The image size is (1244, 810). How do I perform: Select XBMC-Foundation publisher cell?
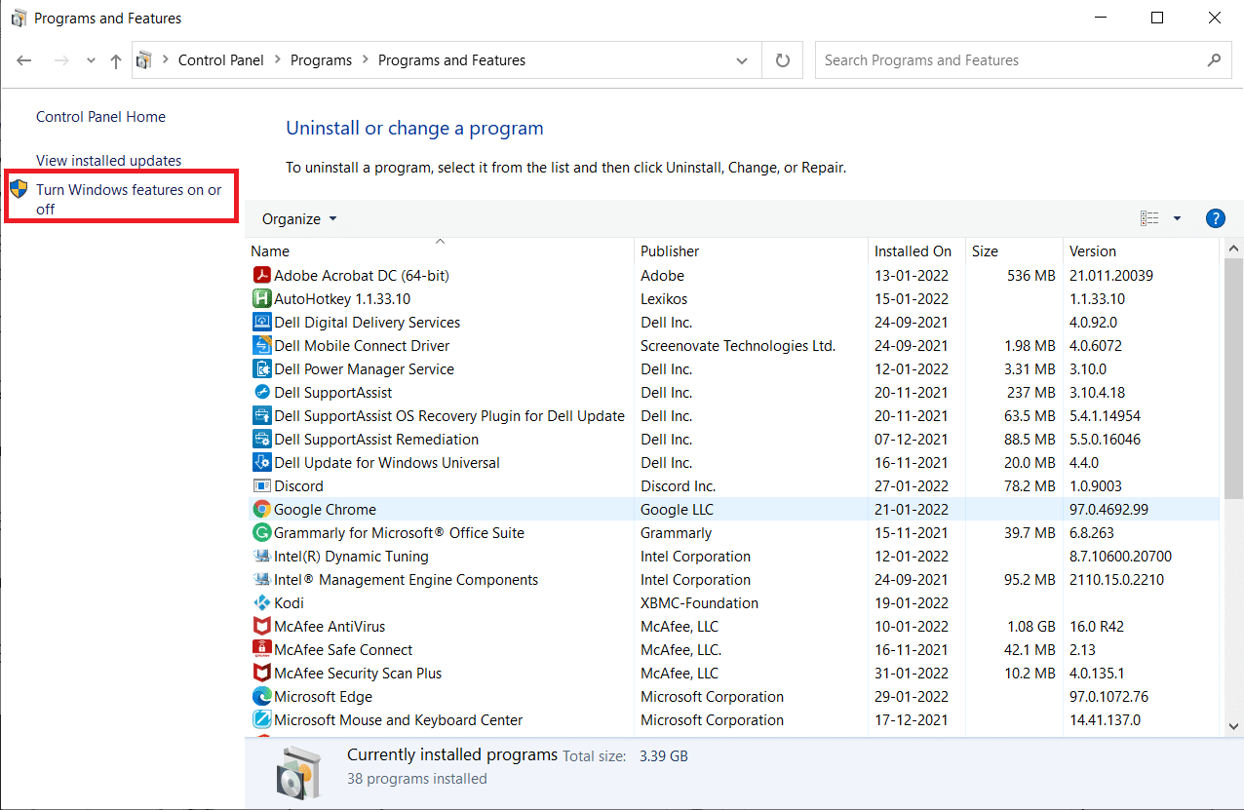699,603
